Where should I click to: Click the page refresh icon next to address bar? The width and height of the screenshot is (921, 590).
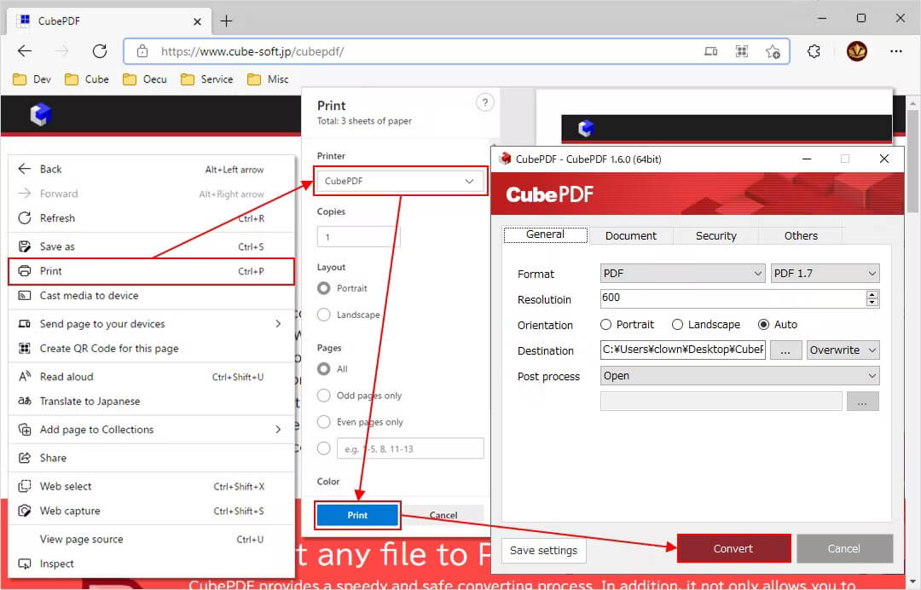coord(100,50)
